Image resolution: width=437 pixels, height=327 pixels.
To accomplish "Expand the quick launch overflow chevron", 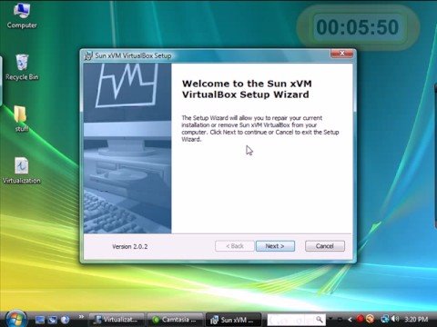I will click(81, 317).
